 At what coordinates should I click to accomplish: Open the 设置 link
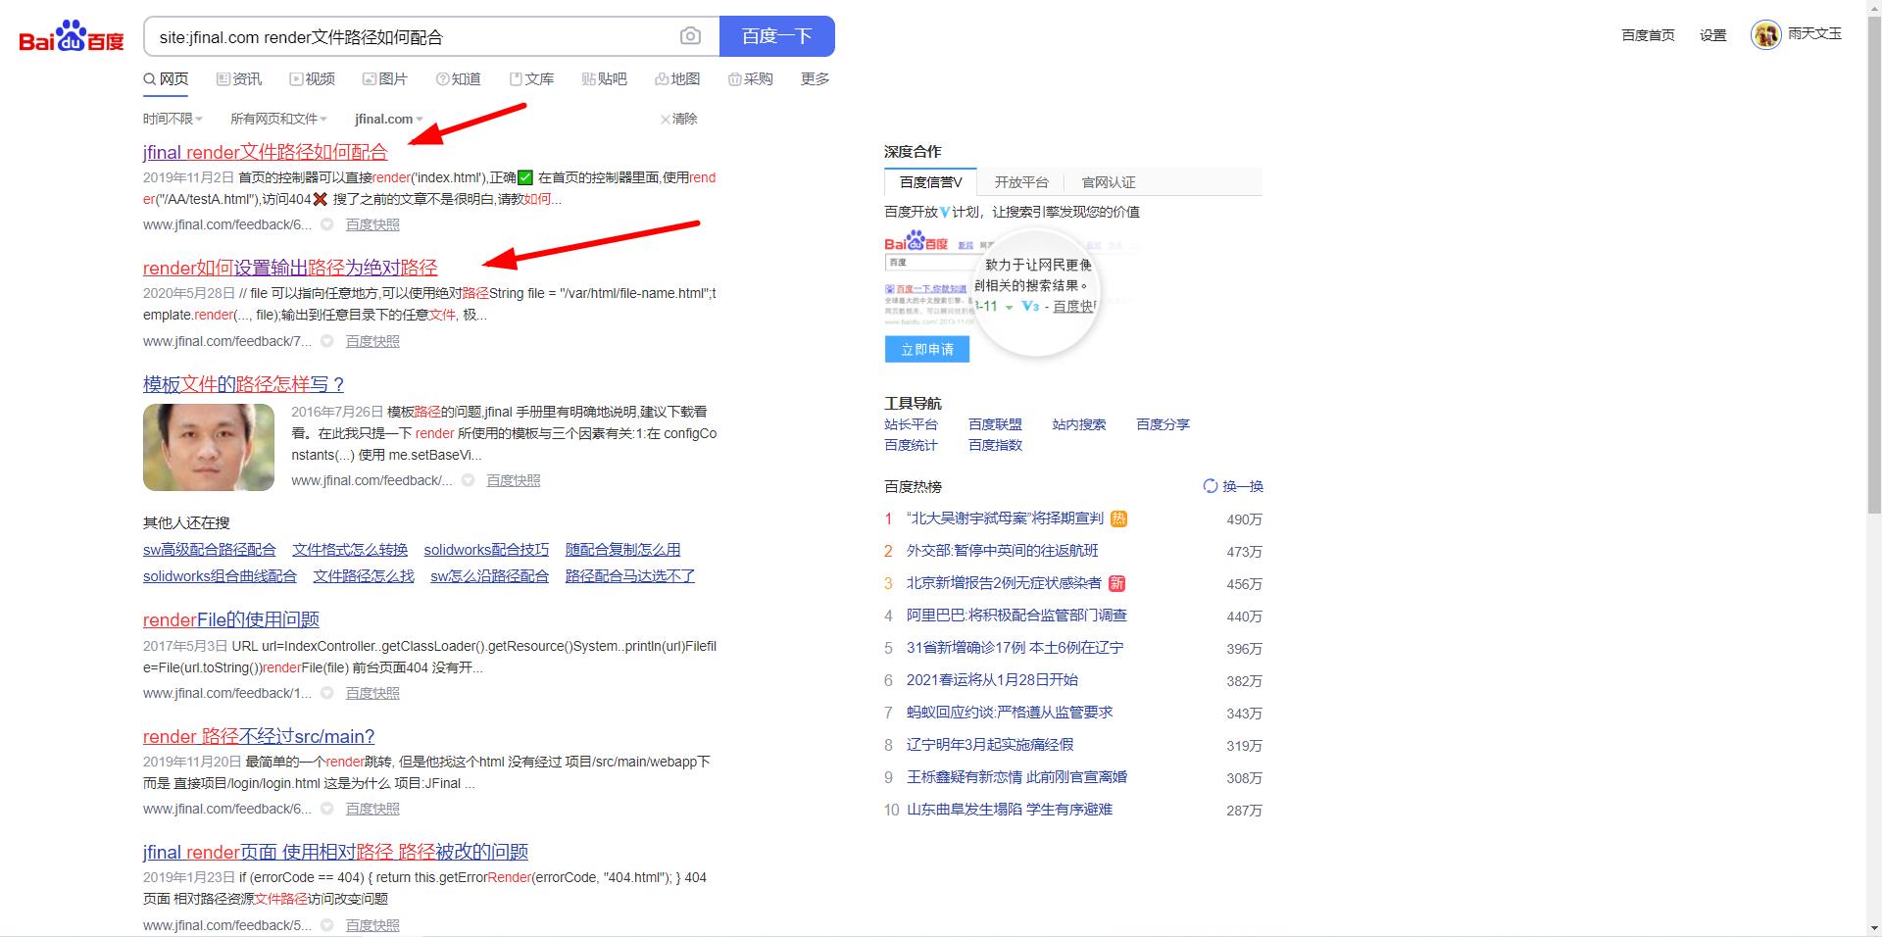point(1713,35)
